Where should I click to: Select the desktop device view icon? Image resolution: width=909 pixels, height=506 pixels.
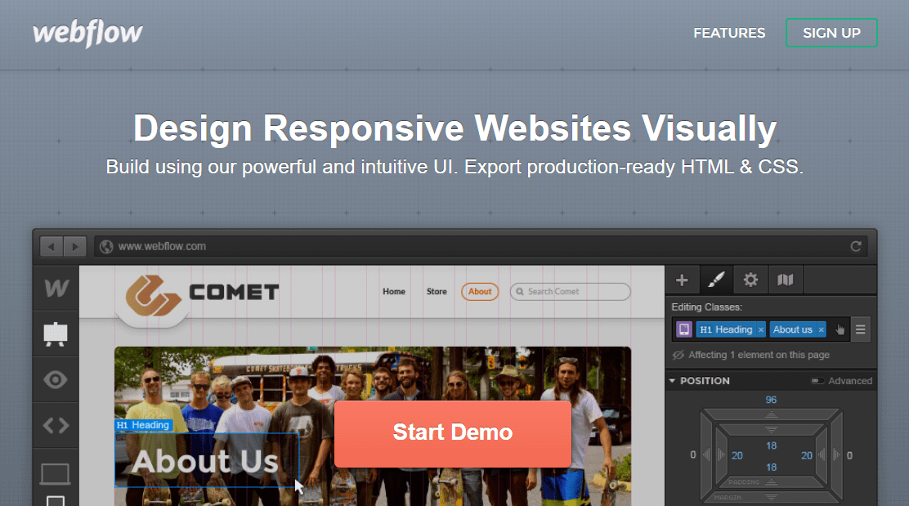point(55,474)
